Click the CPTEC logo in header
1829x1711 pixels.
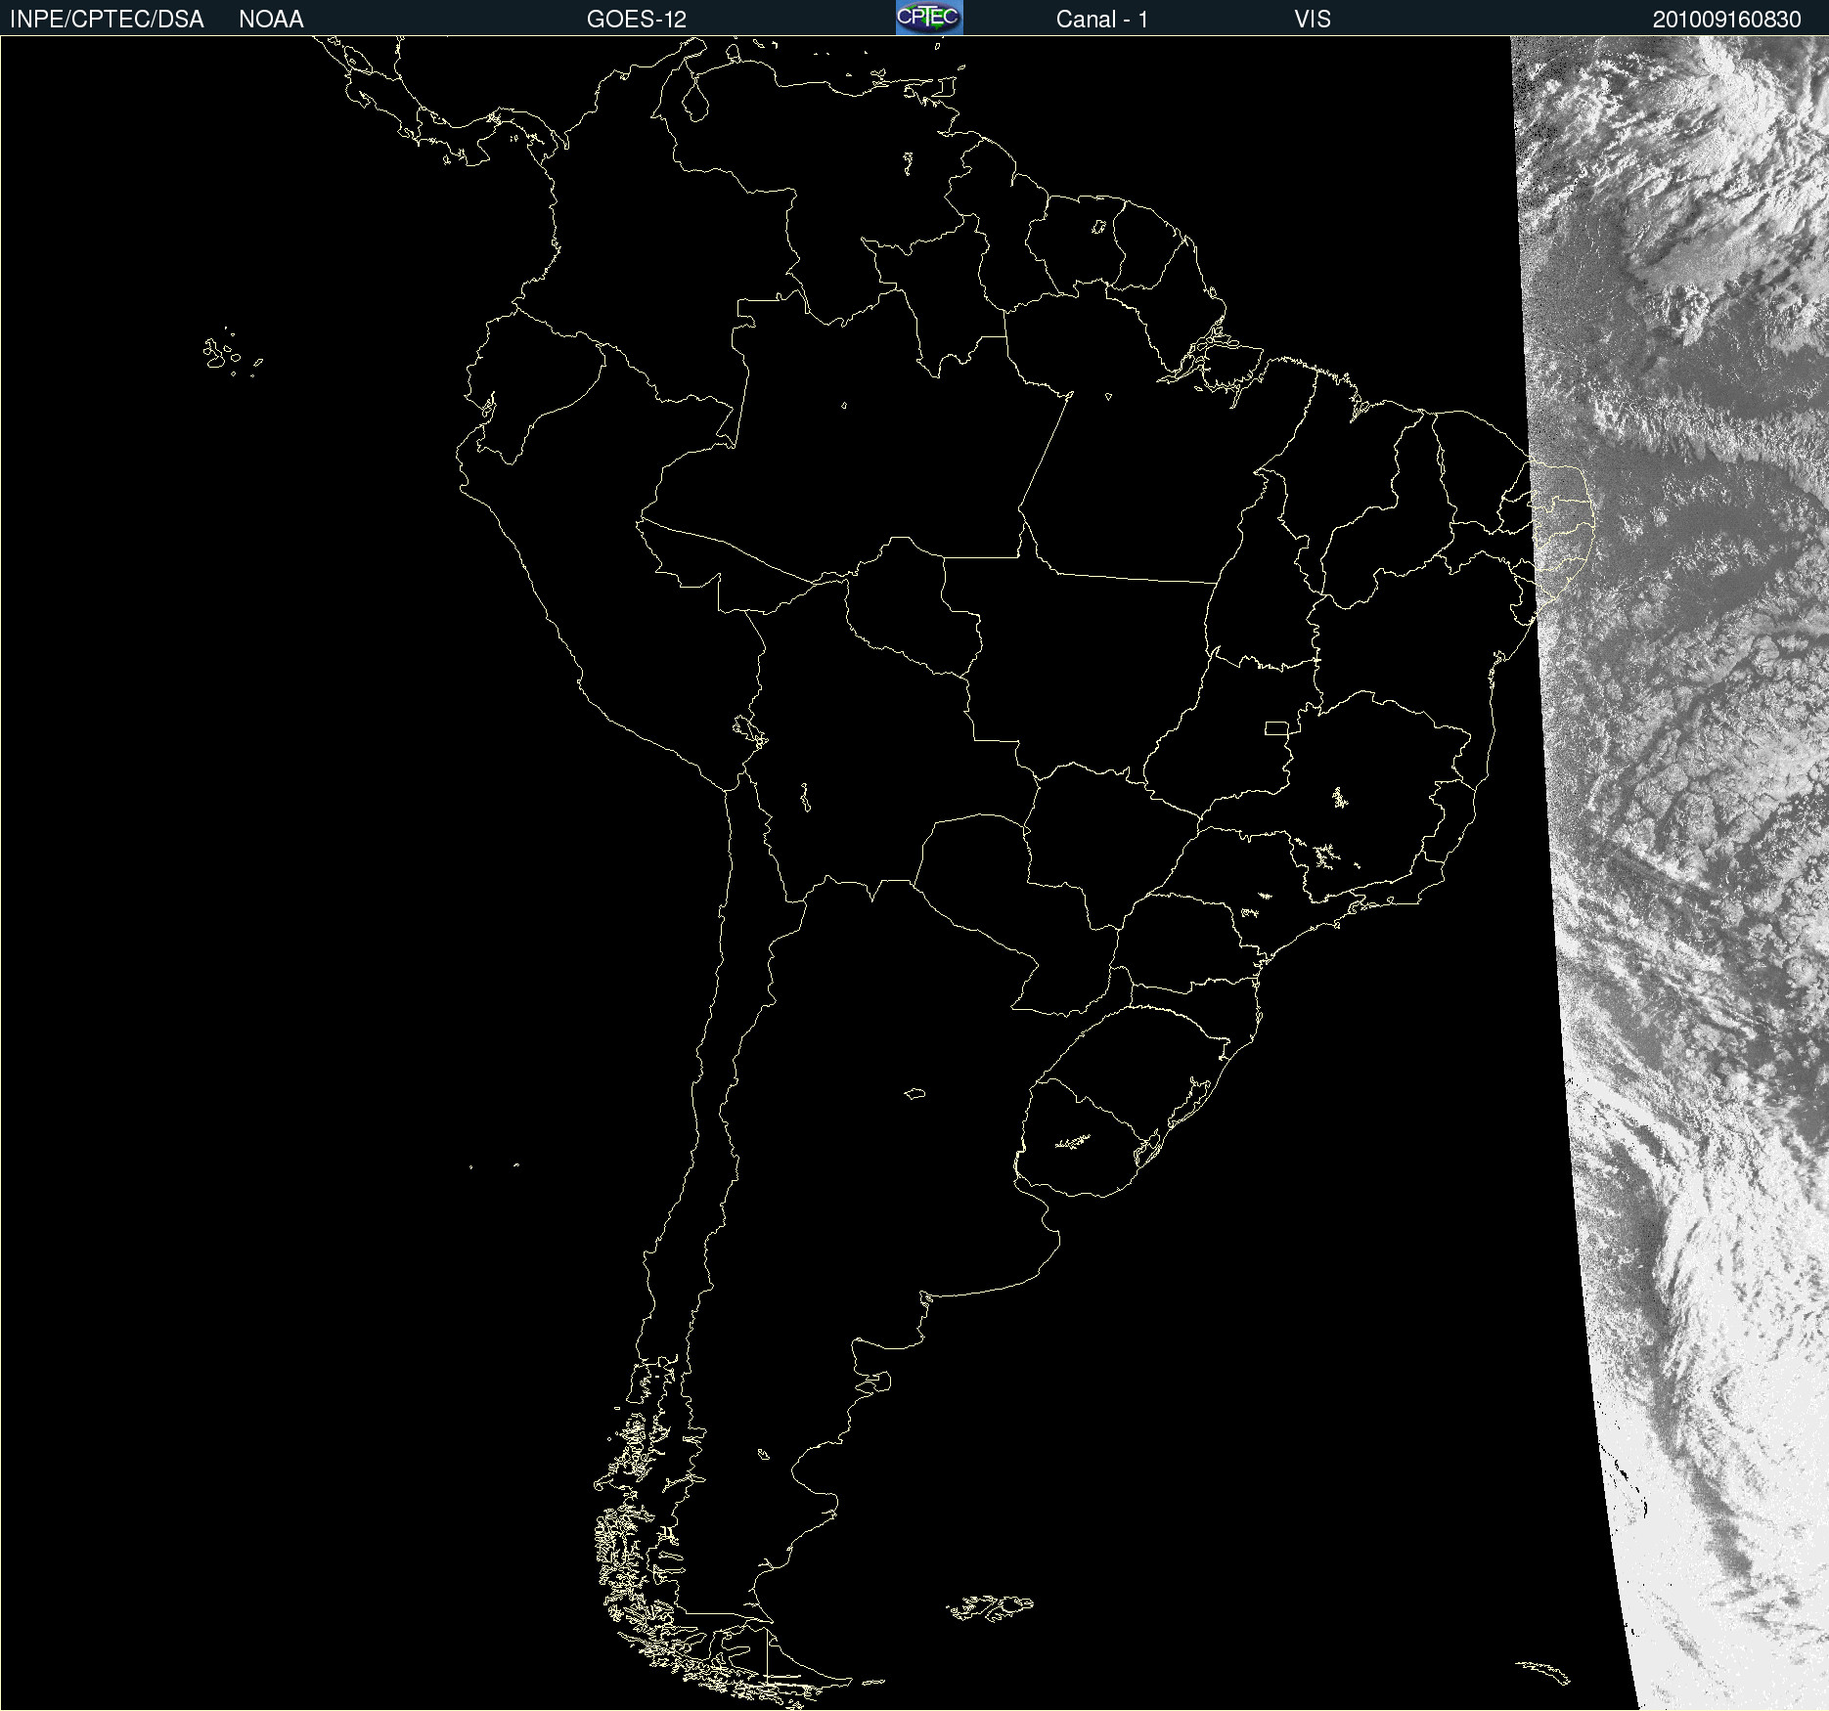pos(929,18)
